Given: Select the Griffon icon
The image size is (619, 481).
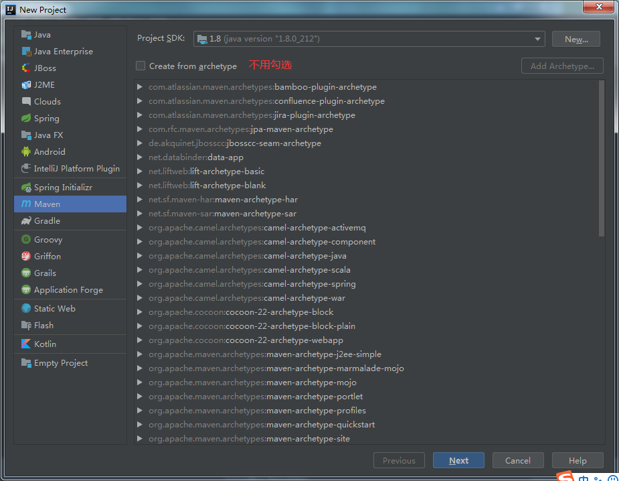Looking at the screenshot, I should 26,256.
